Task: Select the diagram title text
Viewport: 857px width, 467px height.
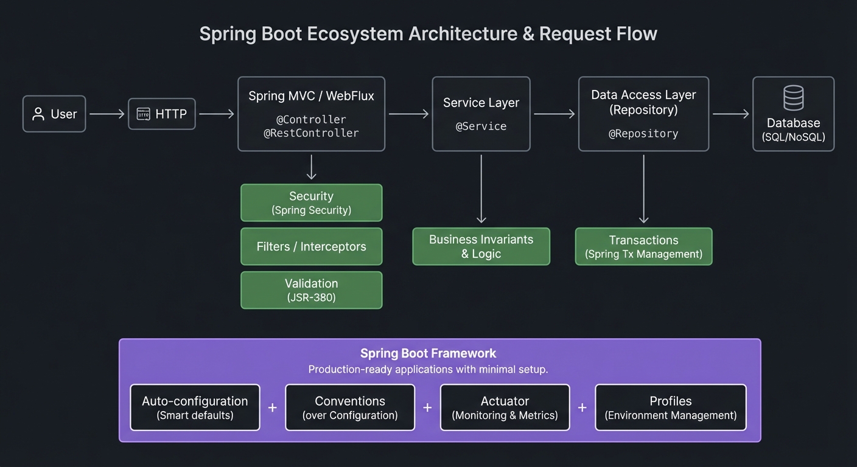Action: click(x=428, y=33)
